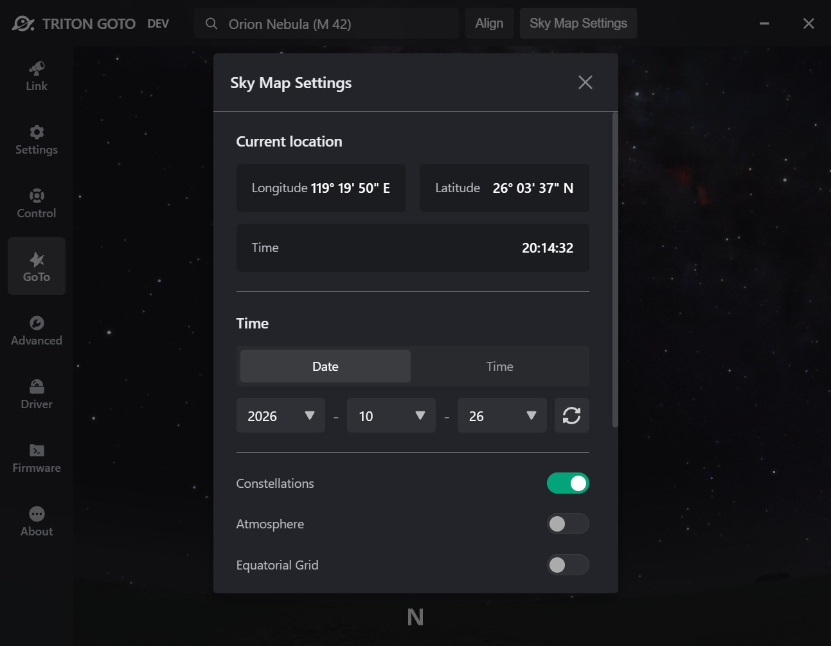
Task: Click the search field with Orion Nebula
Action: point(326,24)
